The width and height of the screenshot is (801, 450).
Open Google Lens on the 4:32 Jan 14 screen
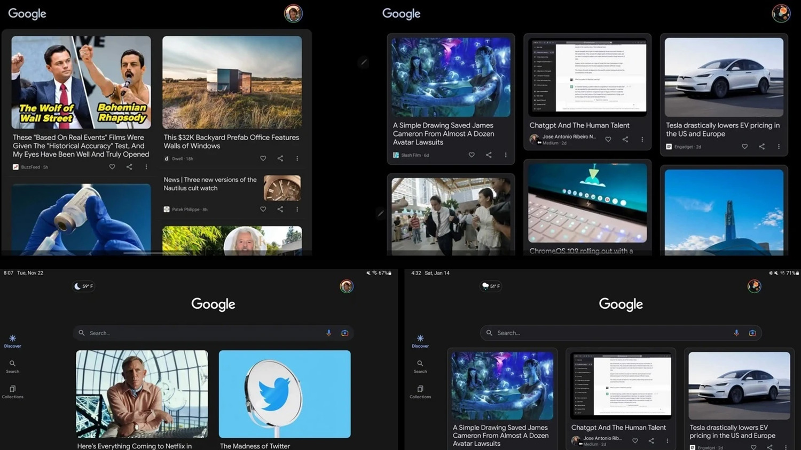[x=752, y=333]
